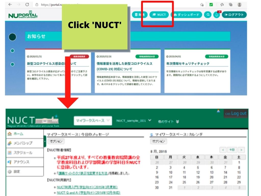The width and height of the screenshot is (261, 196).
Task: Select calendar day 12
Action: [x=198, y=172]
